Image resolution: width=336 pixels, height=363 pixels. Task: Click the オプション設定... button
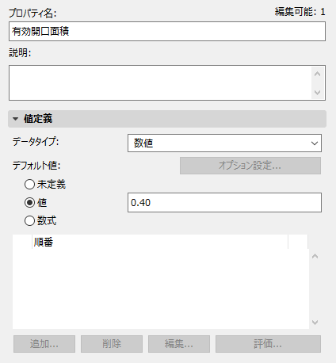point(250,166)
